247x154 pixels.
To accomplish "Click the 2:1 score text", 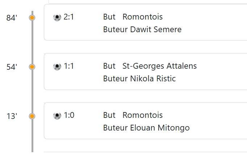I will click(x=69, y=17).
